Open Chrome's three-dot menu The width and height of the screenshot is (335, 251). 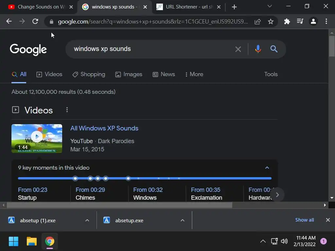[326, 21]
